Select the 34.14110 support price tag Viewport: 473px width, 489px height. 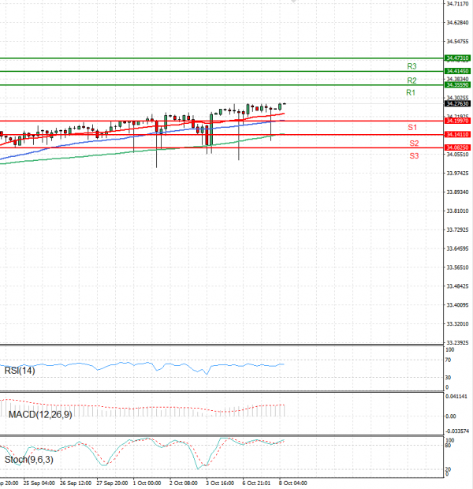457,135
